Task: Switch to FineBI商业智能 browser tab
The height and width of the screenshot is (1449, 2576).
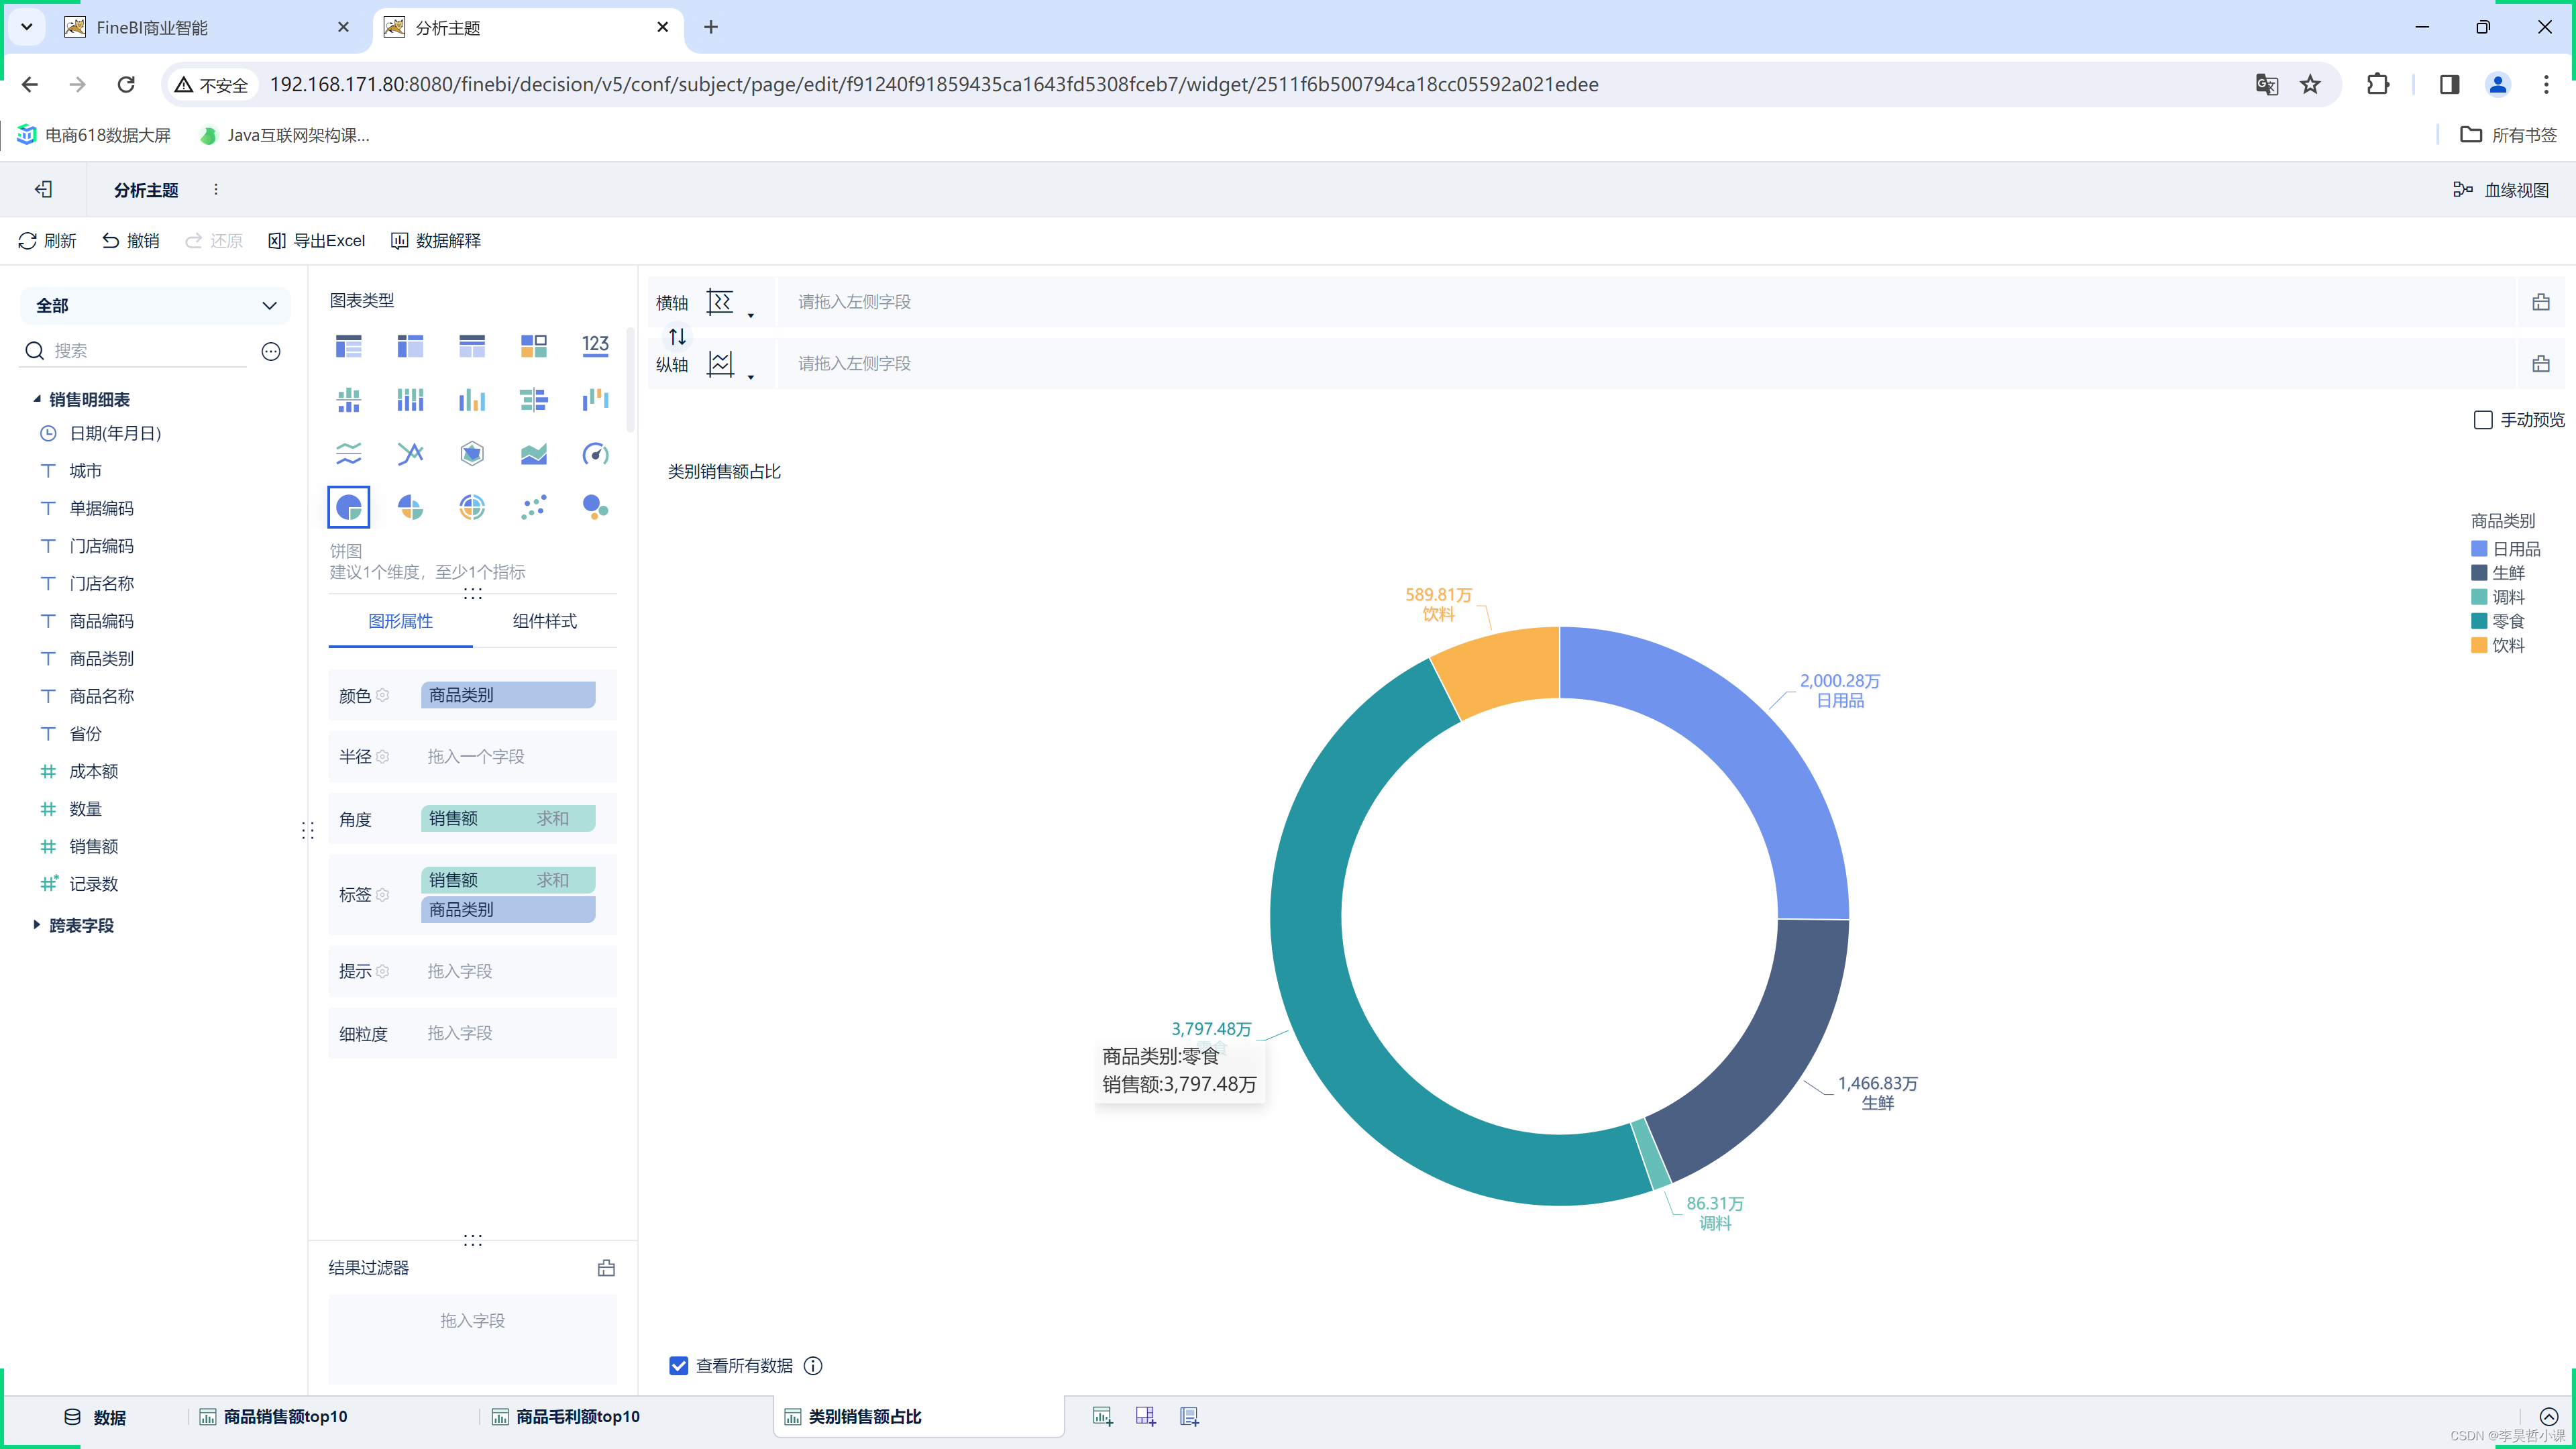Action: [205, 28]
